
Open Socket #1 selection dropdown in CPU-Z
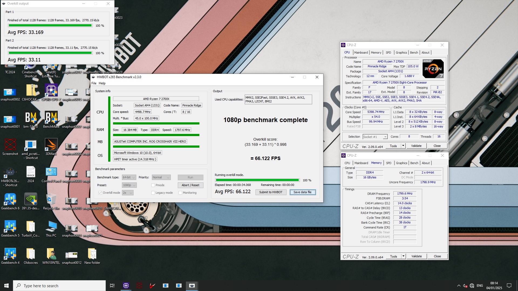pos(375,137)
